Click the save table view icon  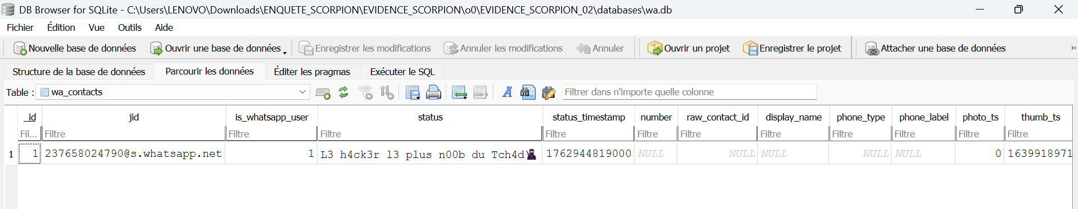pos(413,92)
